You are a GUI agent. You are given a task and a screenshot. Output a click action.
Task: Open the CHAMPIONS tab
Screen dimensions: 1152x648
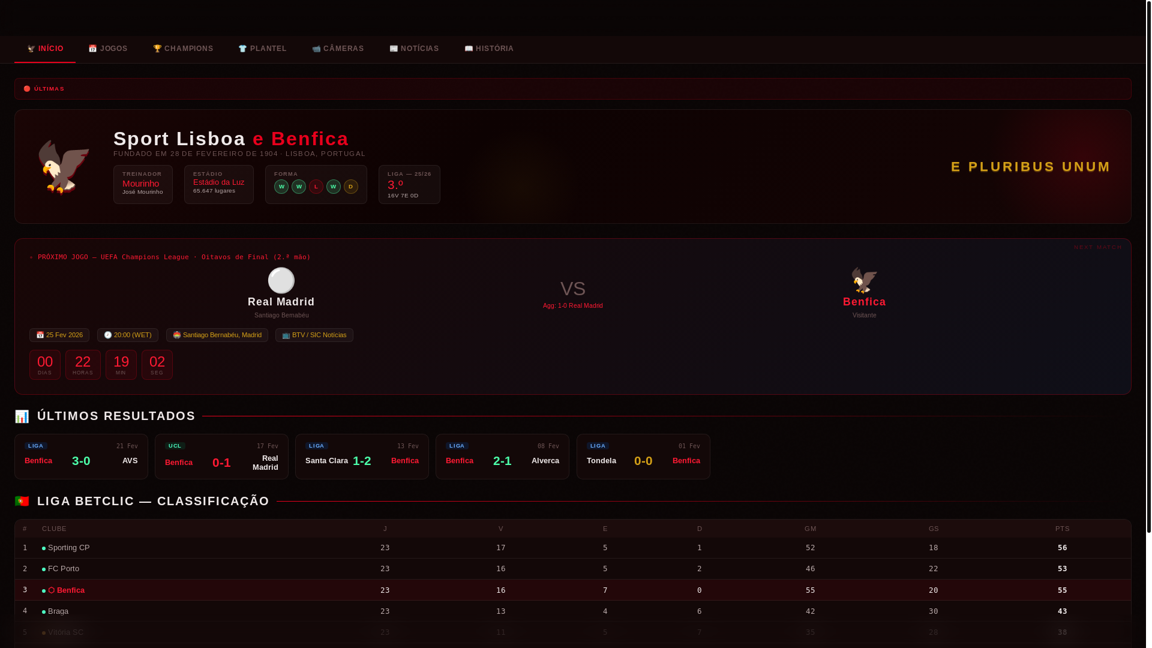[x=183, y=49]
